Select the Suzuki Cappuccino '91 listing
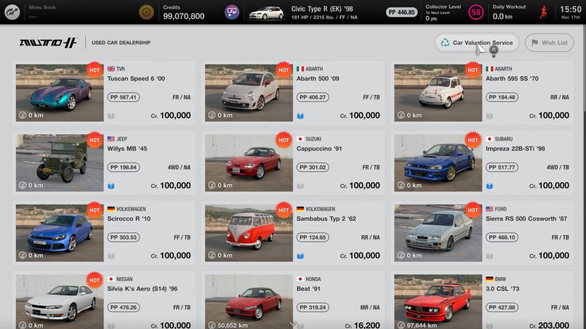 [x=293, y=163]
